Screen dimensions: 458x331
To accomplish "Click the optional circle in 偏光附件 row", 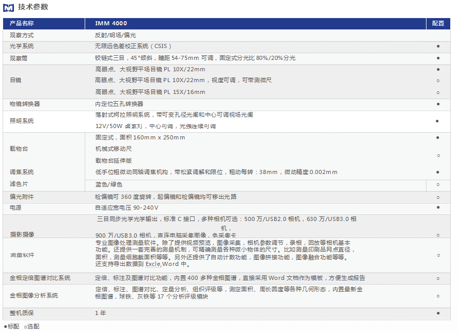I will point(438,197).
